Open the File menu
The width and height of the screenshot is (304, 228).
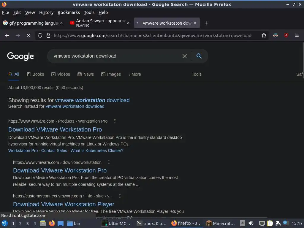pyautogui.click(x=5, y=12)
